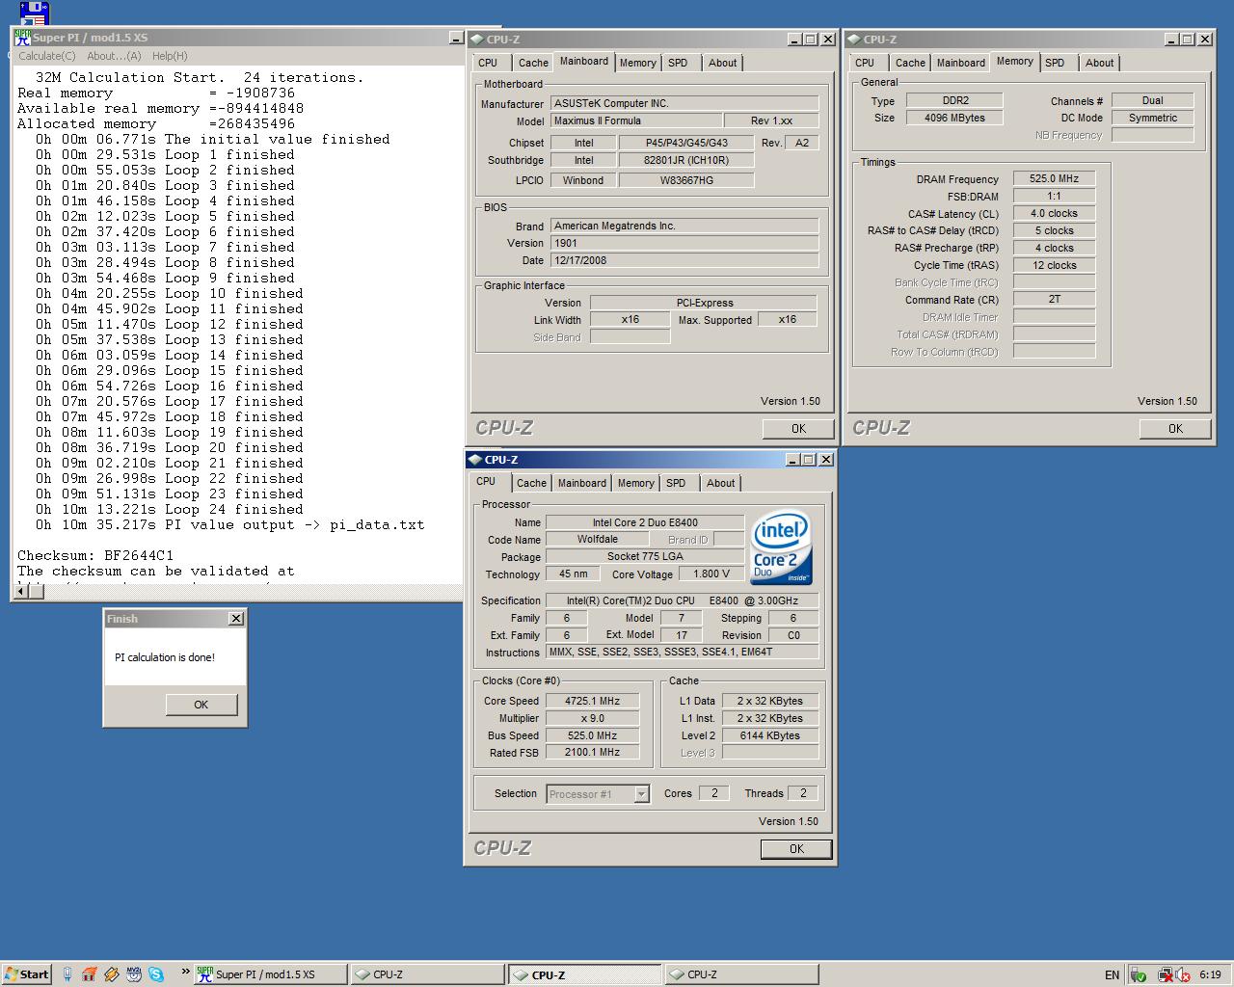The image size is (1234, 987).
Task: Switch to the active CPU-Z taskbar button
Action: pyautogui.click(x=584, y=974)
